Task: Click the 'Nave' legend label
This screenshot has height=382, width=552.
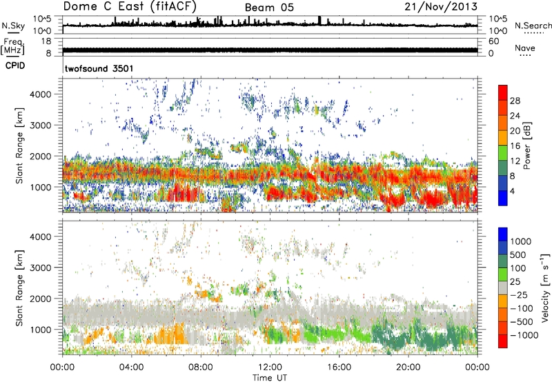Action: (525, 48)
